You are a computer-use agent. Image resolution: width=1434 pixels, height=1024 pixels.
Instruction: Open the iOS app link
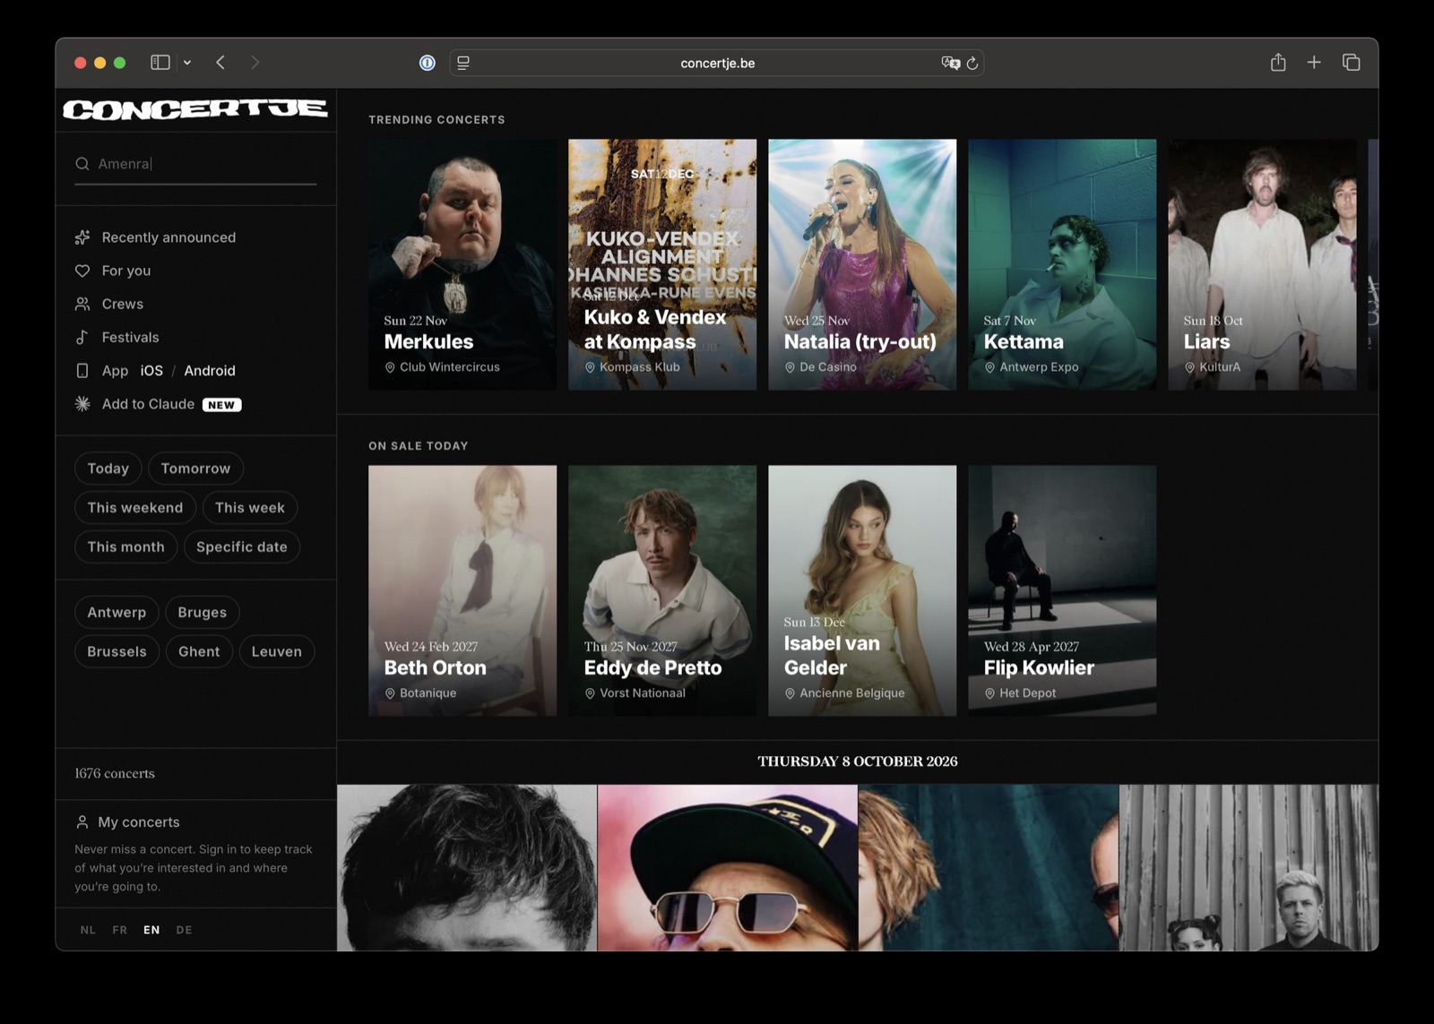pos(151,371)
